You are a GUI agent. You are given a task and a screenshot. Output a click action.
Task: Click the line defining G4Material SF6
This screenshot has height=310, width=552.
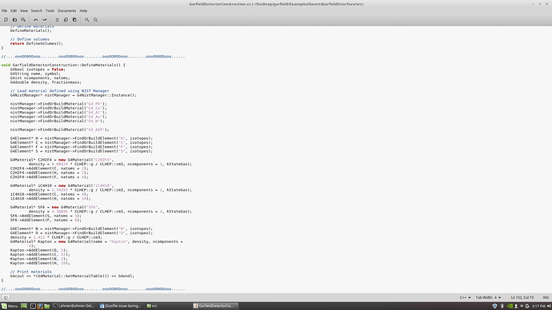click(x=55, y=207)
